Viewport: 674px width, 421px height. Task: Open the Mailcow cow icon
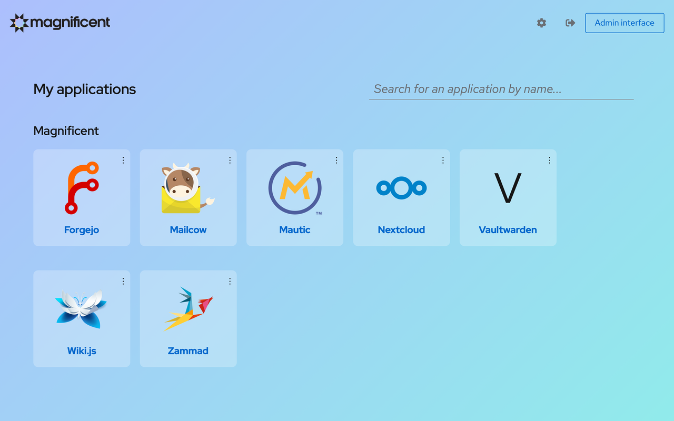(x=188, y=188)
